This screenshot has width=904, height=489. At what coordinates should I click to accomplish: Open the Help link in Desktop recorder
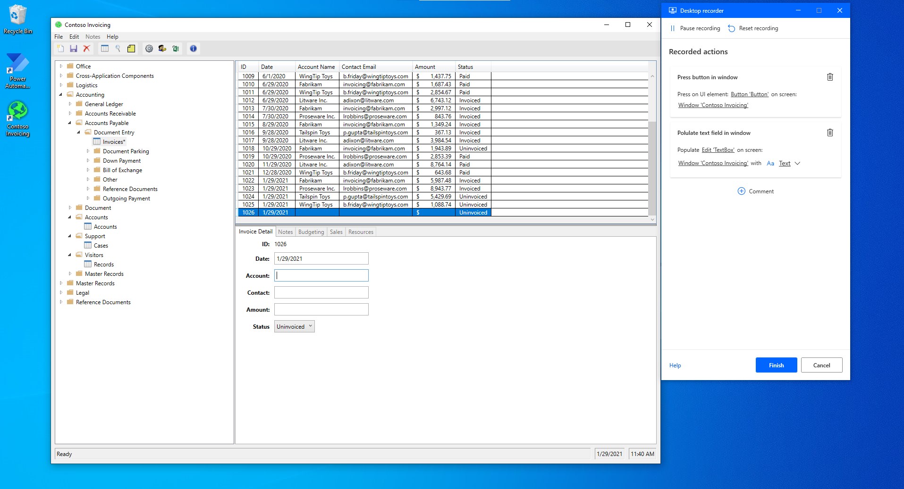675,365
